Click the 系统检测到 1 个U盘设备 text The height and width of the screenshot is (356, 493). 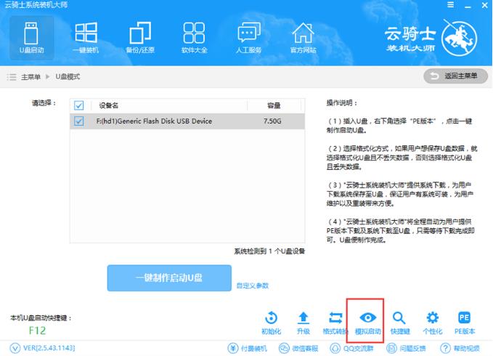pos(269,251)
